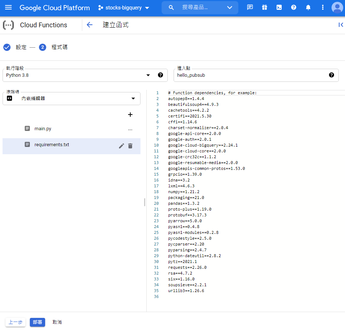Open the 內嵌編輯器 source code dropdown
Viewport: 345px width, 331px height.
tap(132, 99)
